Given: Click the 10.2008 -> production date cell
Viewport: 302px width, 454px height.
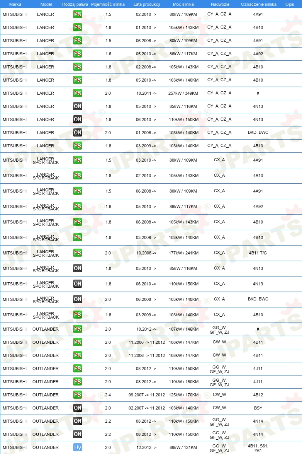Looking at the screenshot, I should point(146,253).
